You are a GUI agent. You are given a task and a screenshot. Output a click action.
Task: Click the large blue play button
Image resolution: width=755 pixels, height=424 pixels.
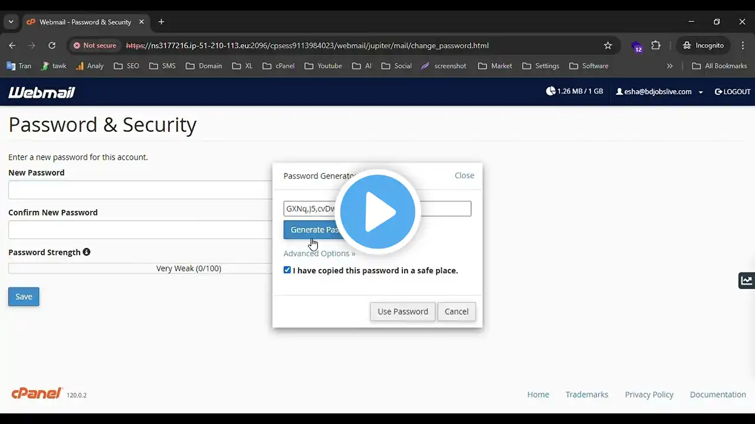coord(378,212)
